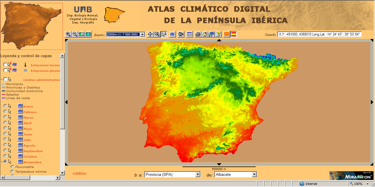375x187 pixels.
Task: Activate the zoom window tool
Action: point(157,34)
